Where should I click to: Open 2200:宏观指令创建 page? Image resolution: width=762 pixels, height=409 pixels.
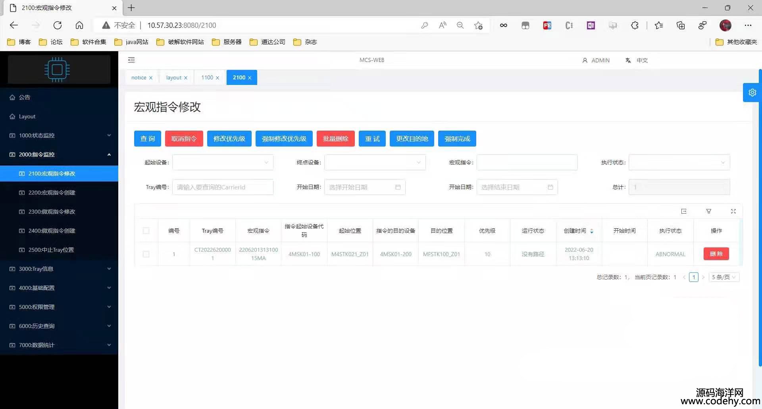(x=59, y=193)
